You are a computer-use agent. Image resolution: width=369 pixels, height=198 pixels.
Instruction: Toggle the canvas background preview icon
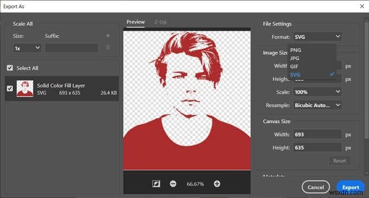tap(156, 184)
